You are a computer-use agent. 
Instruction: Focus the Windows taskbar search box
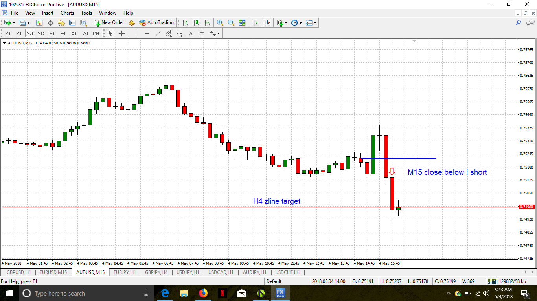coord(86,293)
